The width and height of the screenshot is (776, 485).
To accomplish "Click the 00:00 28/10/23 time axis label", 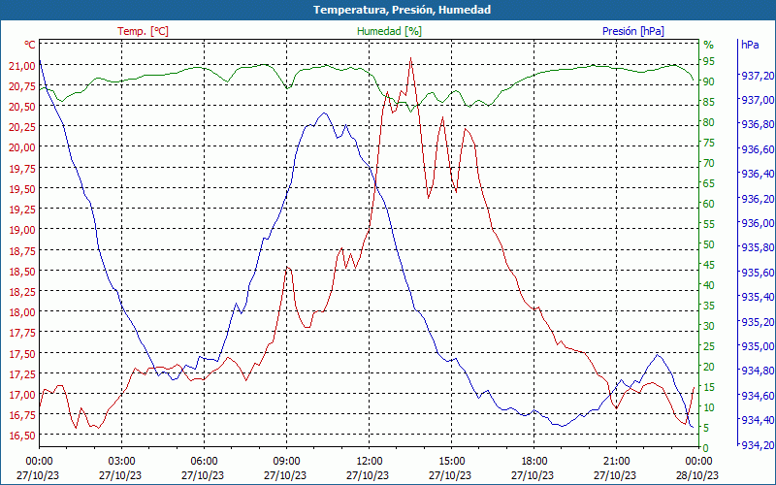I will [x=697, y=469].
